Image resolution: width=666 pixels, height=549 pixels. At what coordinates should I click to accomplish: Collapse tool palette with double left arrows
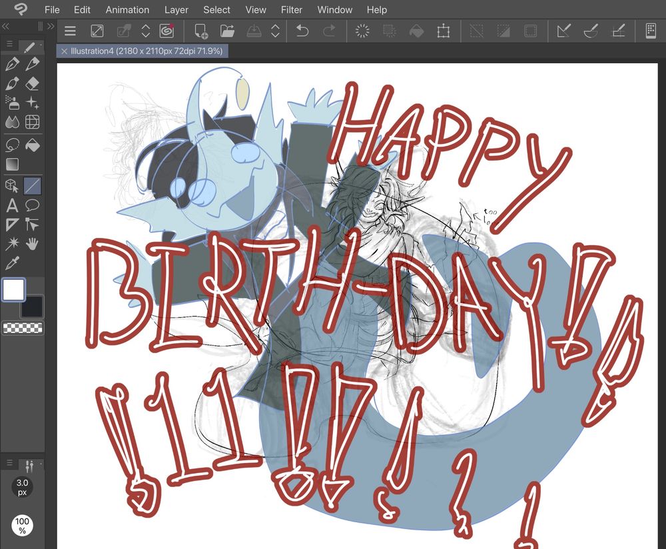coord(5,27)
